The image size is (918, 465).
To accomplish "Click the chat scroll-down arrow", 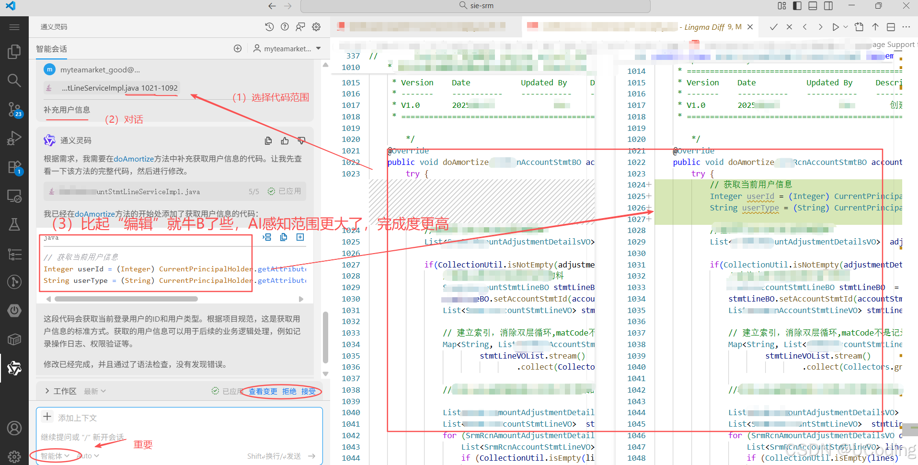I will point(325,373).
